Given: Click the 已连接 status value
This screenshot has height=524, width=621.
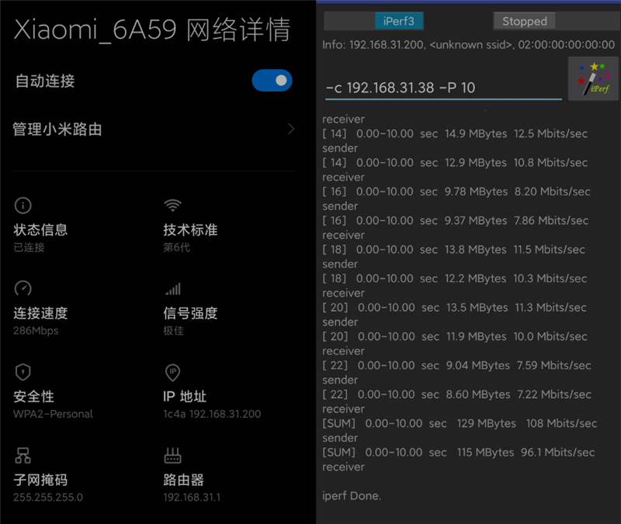Looking at the screenshot, I should click(29, 247).
